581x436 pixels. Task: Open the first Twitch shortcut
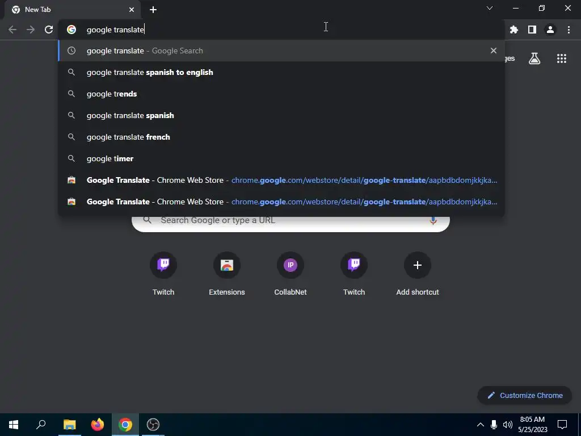tap(163, 274)
